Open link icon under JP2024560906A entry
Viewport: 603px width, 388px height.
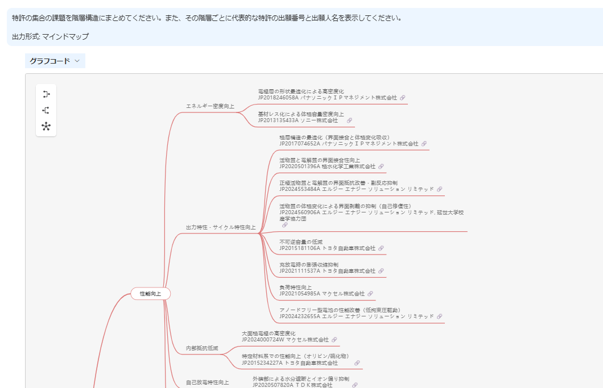pyautogui.click(x=284, y=225)
